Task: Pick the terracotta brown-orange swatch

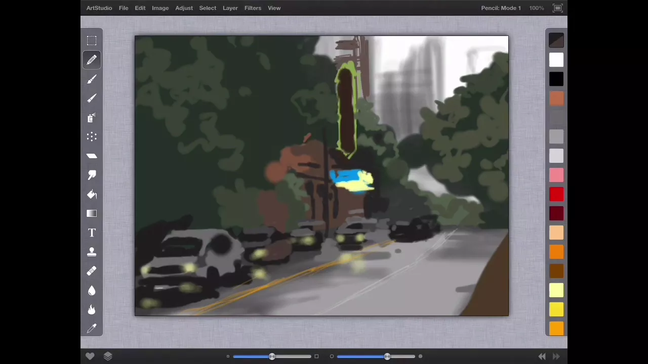Action: 556,99
